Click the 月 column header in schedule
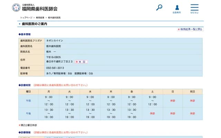Viewport: 221px width, 138px height. coord(49,91)
